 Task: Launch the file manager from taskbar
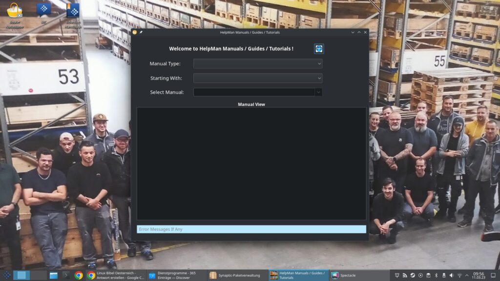point(53,275)
